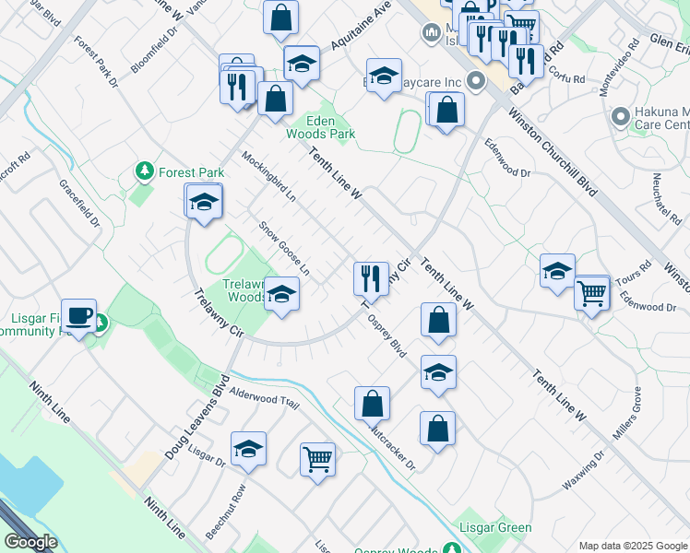Select school marker near Aquitaine Ave

point(302,65)
